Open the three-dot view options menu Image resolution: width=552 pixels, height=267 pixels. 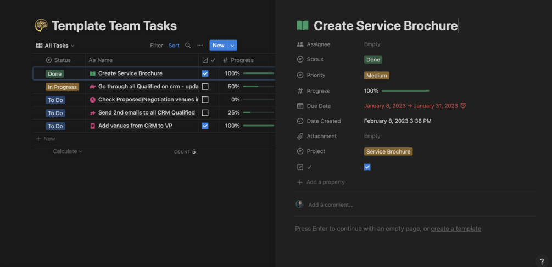(x=200, y=46)
